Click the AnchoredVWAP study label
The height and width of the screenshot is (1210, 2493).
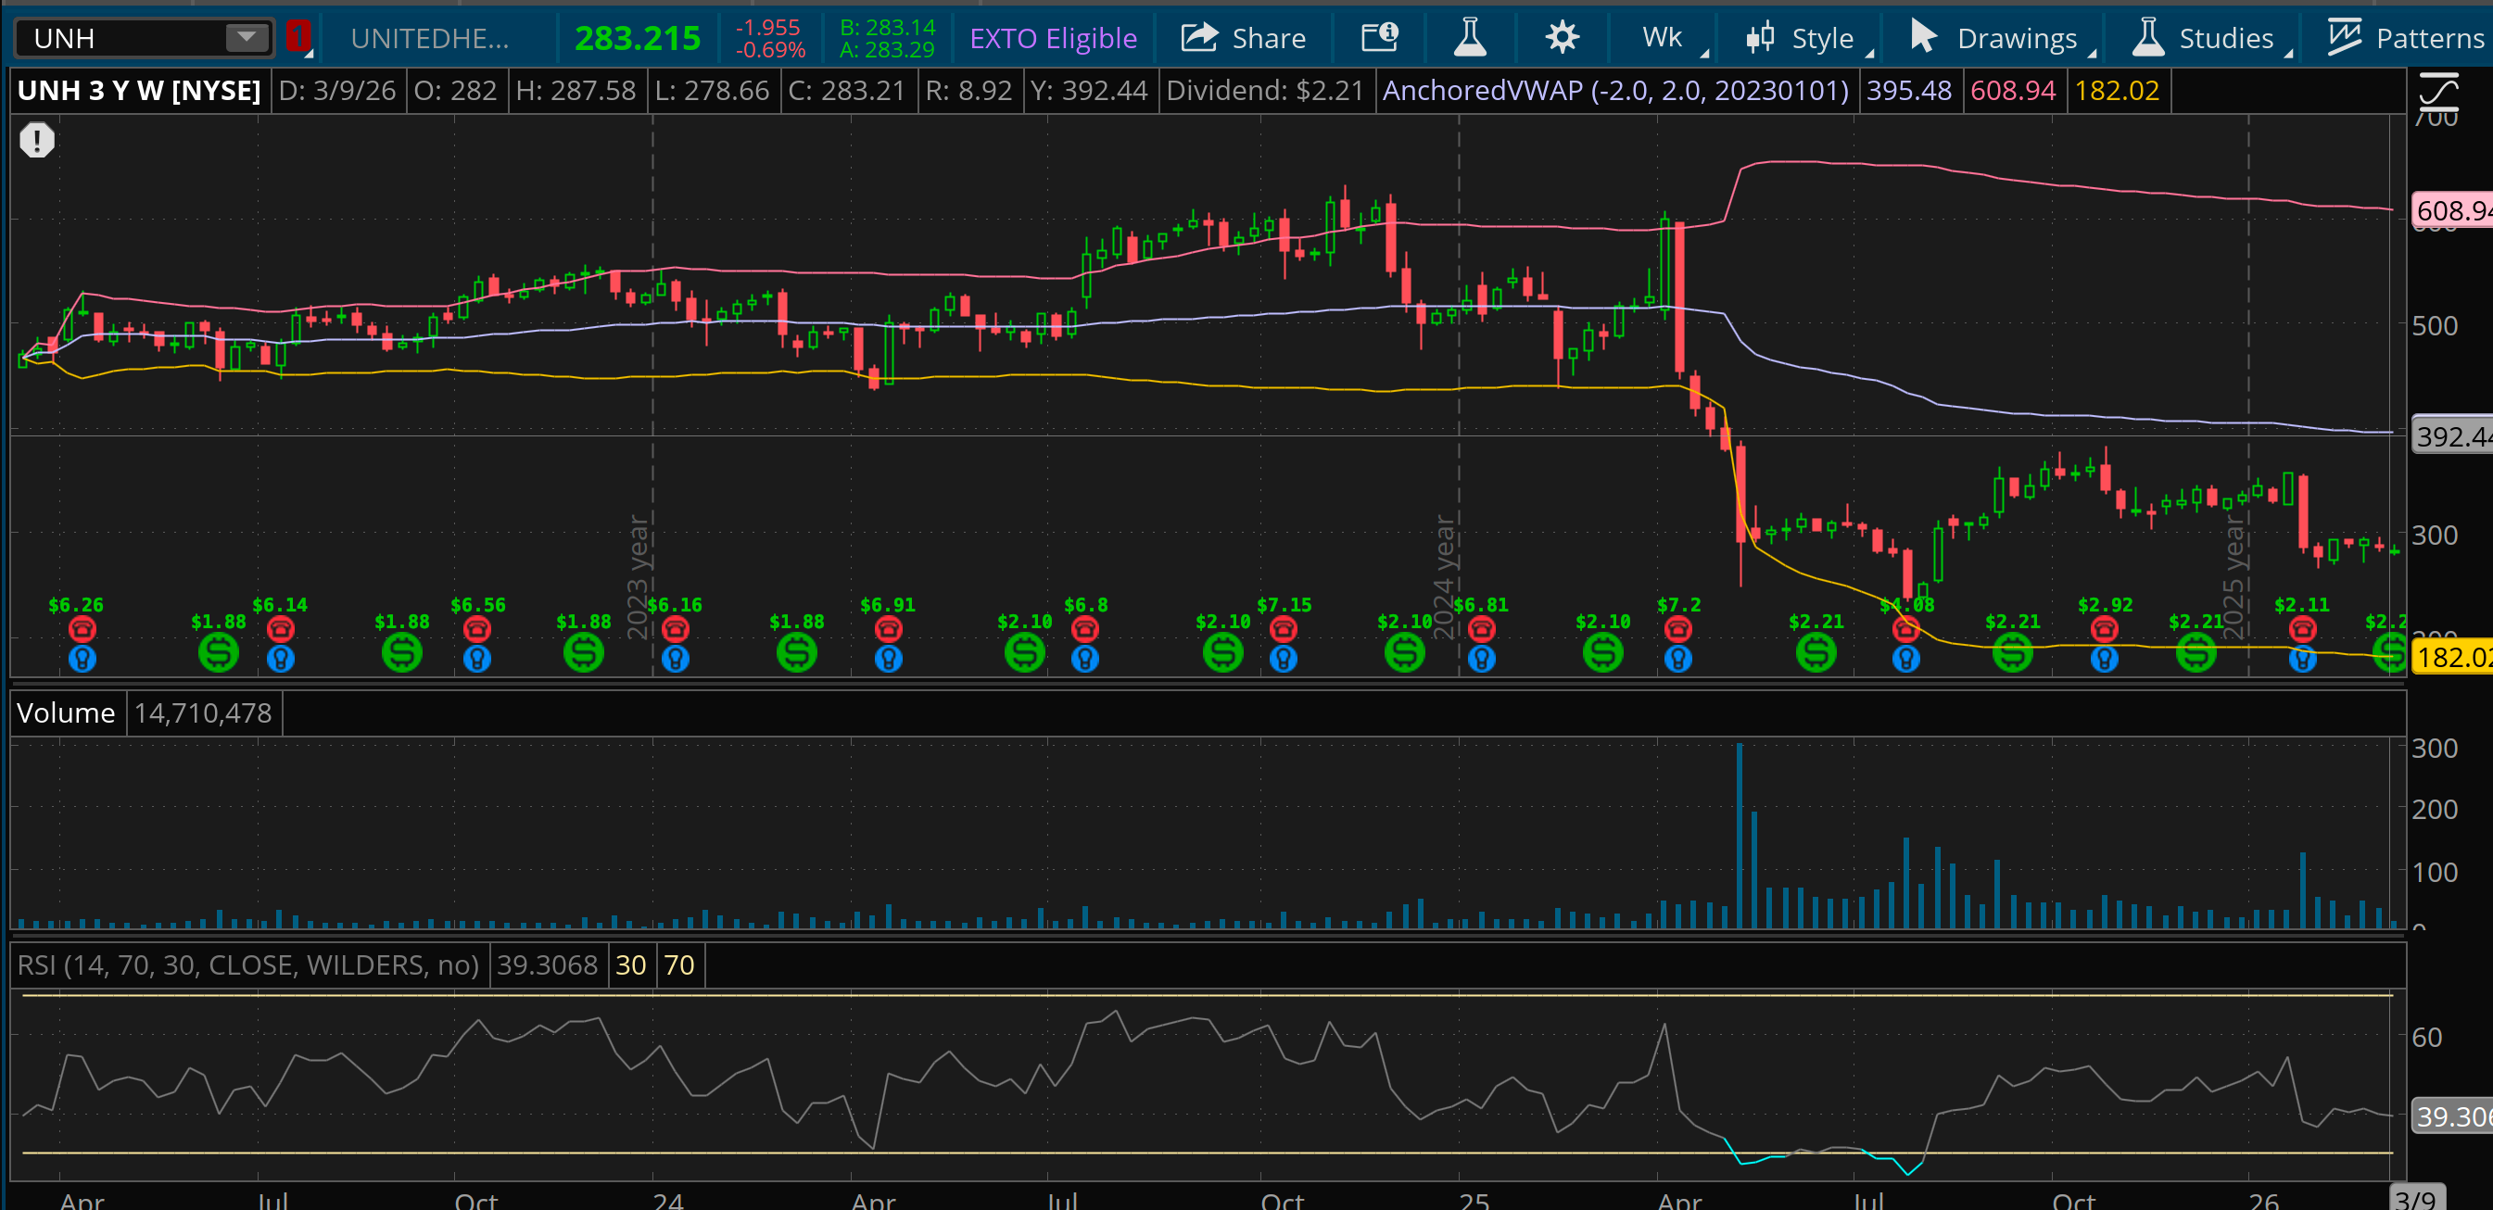[1614, 91]
